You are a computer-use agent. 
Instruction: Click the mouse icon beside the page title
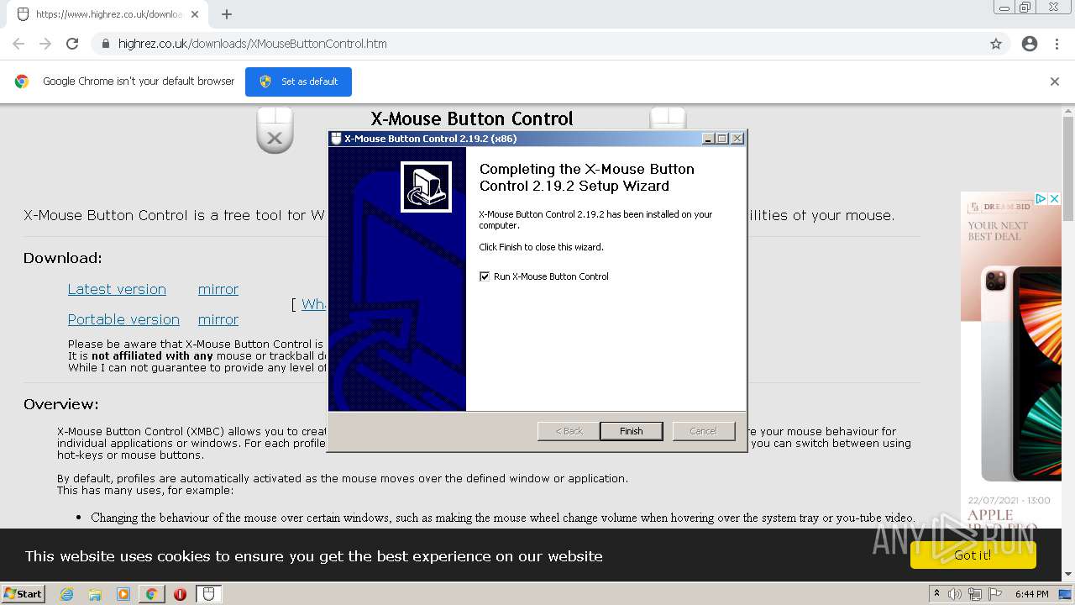click(x=275, y=130)
